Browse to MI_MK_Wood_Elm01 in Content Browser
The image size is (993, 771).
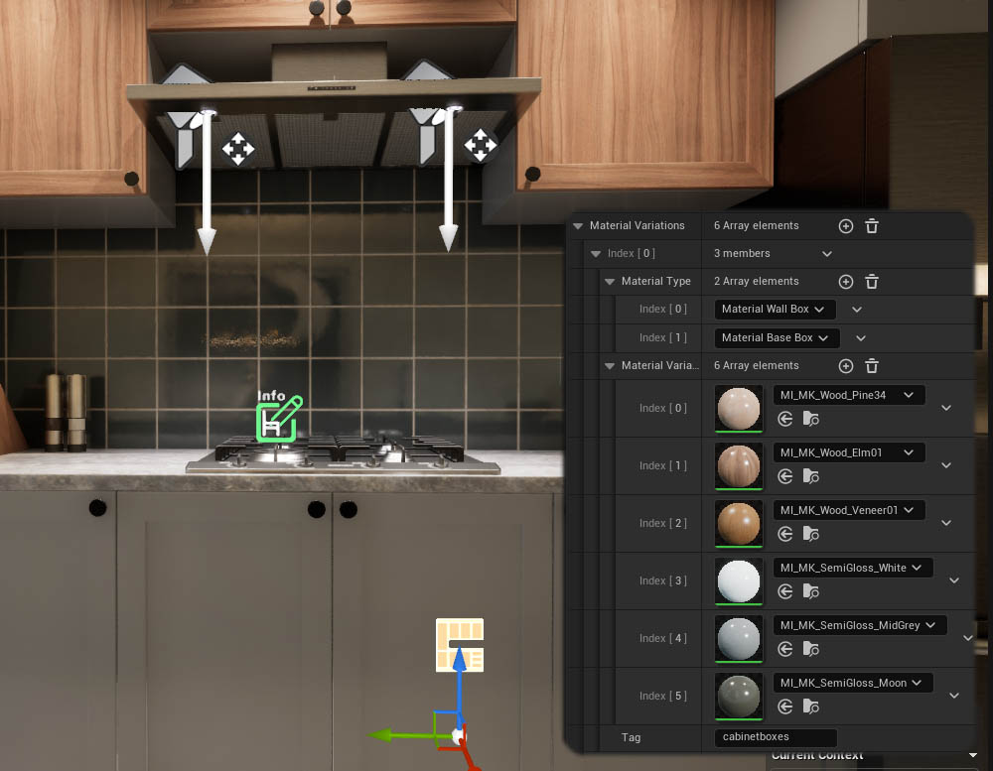pyautogui.click(x=811, y=476)
